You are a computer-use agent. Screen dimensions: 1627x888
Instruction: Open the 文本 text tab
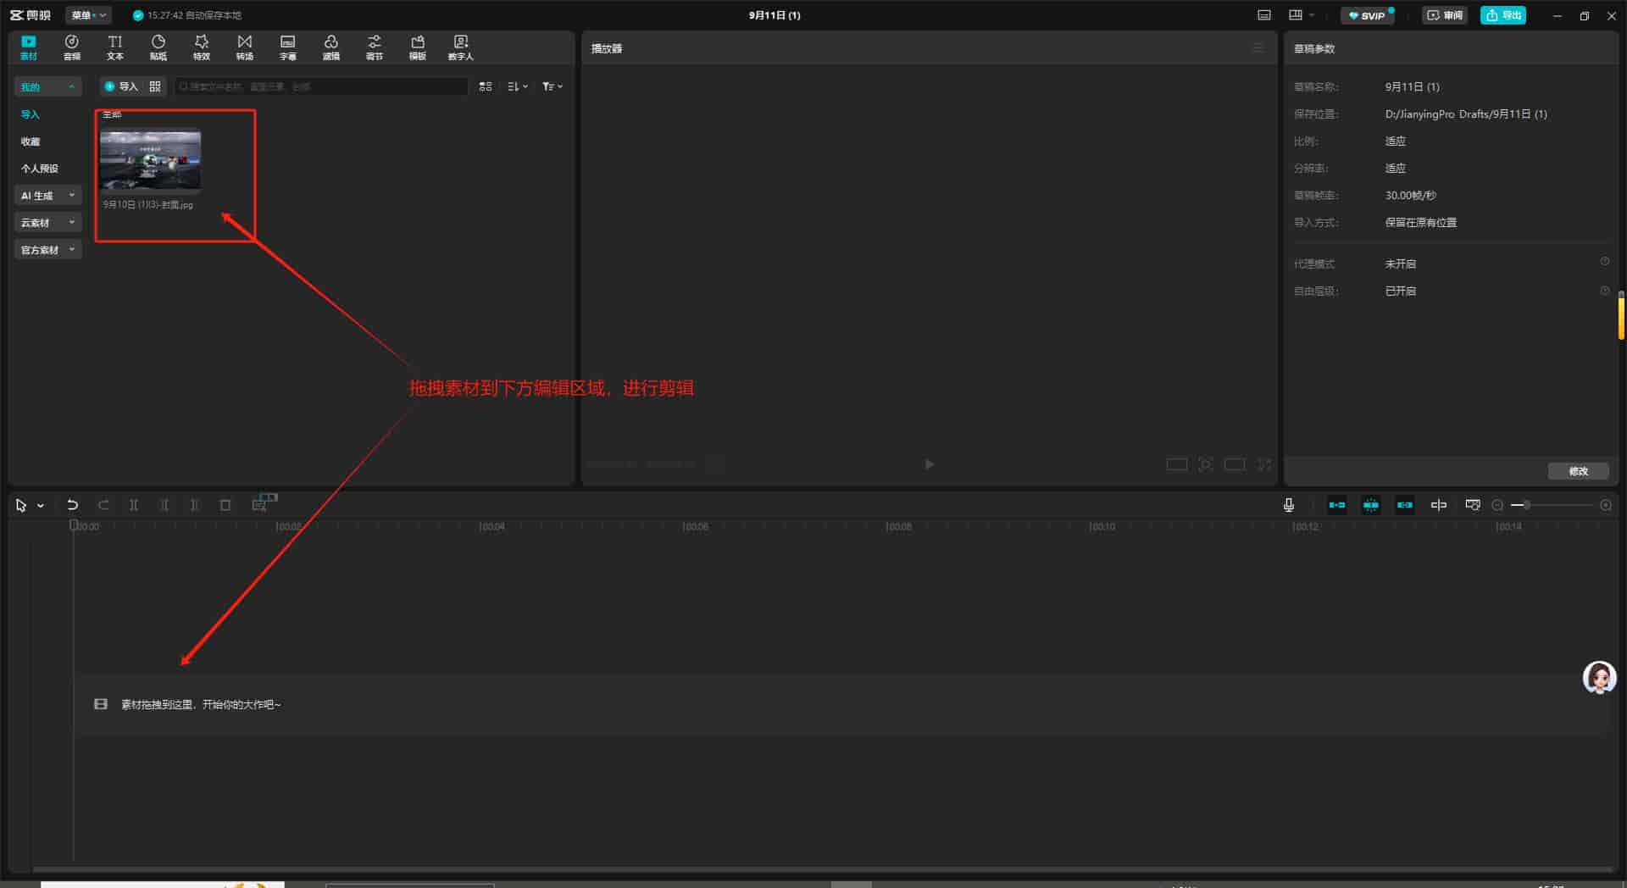115,47
